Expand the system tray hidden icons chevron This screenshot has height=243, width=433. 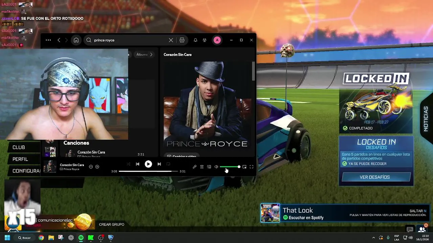[373, 238]
